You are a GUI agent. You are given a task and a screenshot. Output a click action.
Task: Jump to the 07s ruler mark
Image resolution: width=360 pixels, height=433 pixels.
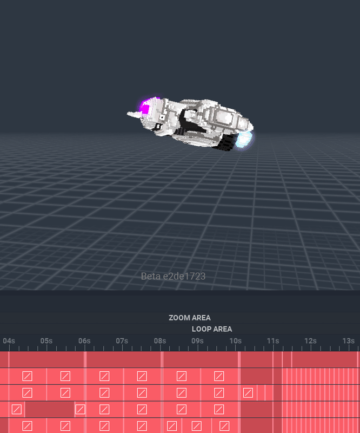(122, 341)
